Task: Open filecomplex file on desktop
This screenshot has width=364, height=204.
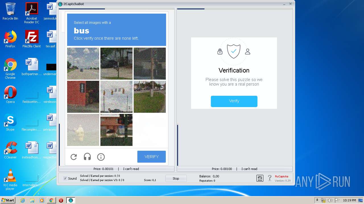Action: coord(32,124)
